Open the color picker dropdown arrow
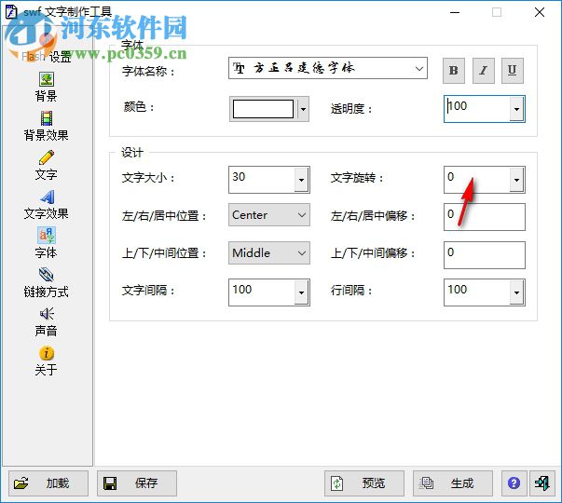The image size is (562, 503). coord(303,109)
